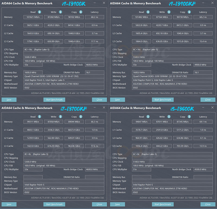Select L2 cache write value 562.00 GB/s
Image resolution: width=217 pixels, height=209 pixels.
[x=53, y=138]
